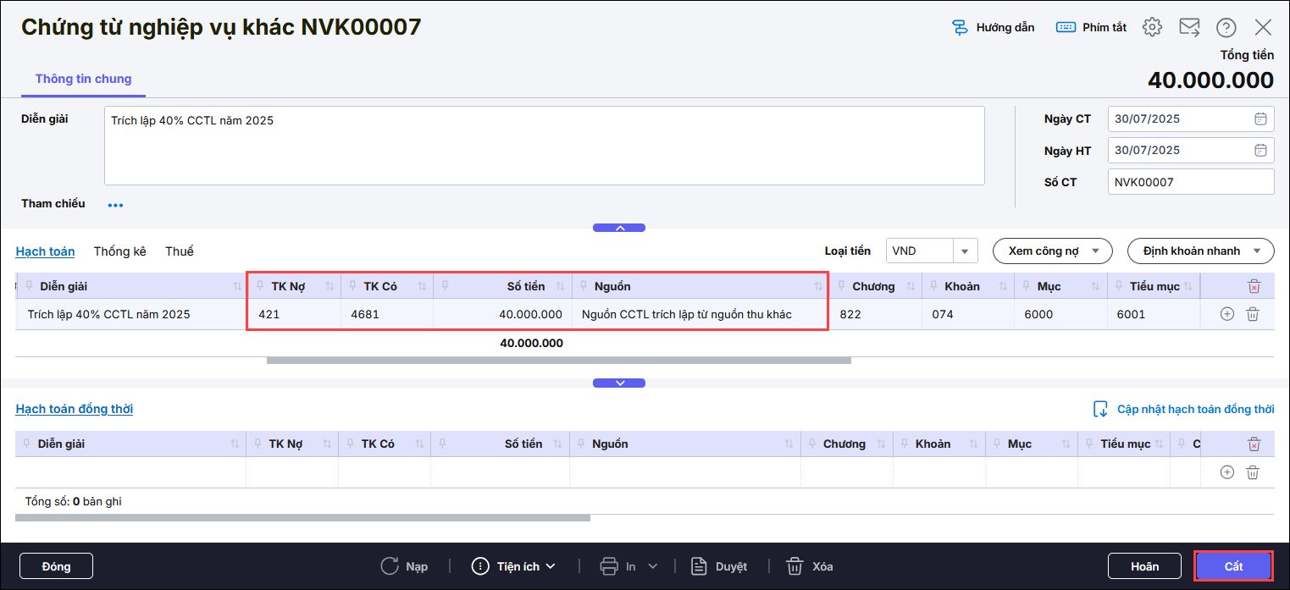The width and height of the screenshot is (1290, 590).
Task: Collapse the general info section with the up chevron
Action: pos(619,228)
